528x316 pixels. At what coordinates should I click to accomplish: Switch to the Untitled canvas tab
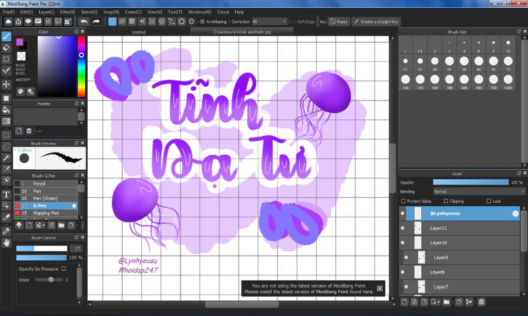tap(139, 32)
